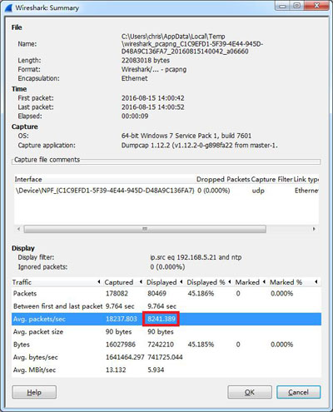The image size is (333, 412).
Task: Click the Dropped Packets column header
Action: 223,180
